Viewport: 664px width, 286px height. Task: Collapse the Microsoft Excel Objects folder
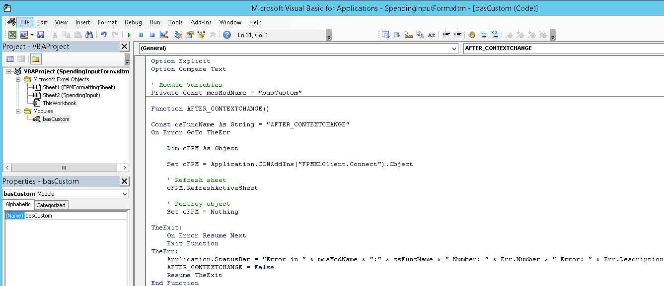(x=18, y=79)
